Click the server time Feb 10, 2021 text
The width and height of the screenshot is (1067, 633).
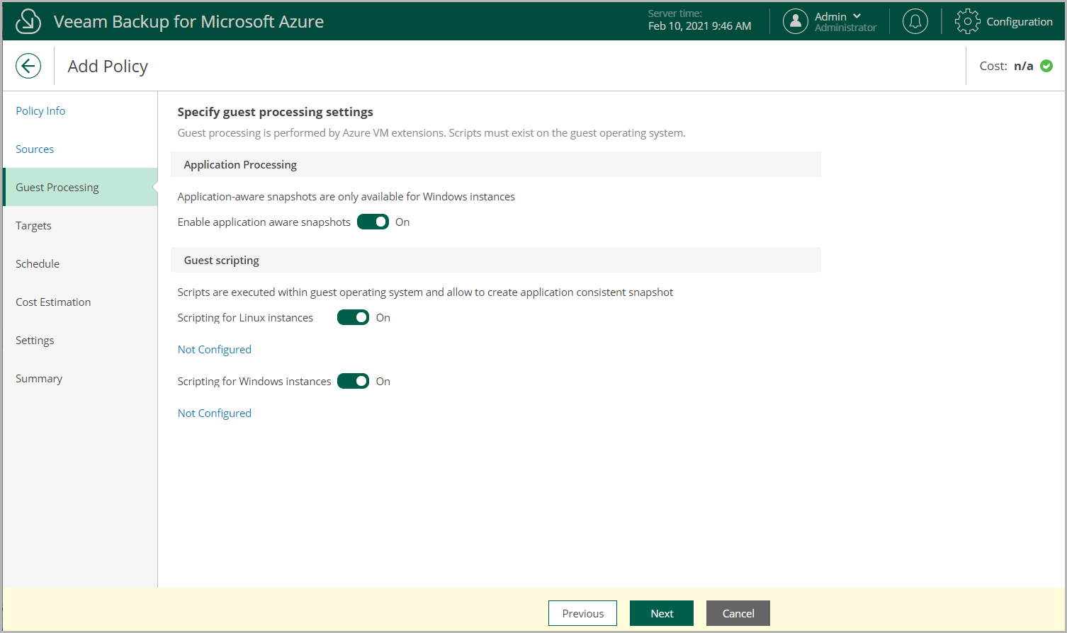(699, 26)
